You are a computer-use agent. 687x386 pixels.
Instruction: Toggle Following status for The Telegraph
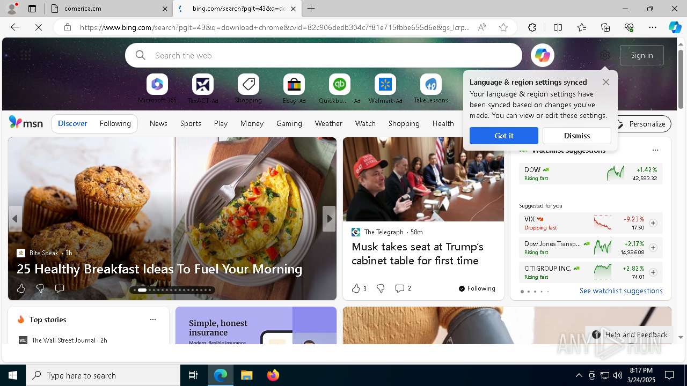(477, 288)
